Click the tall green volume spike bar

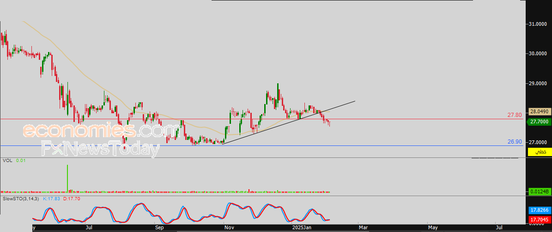point(67,178)
